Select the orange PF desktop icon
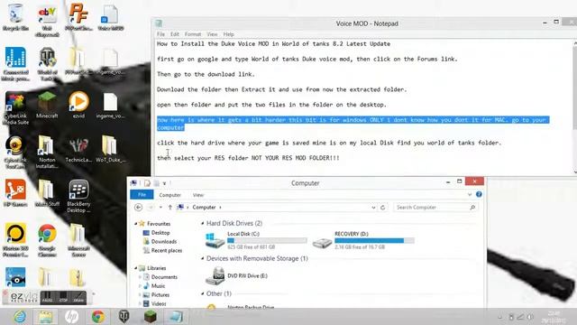This screenshot has width=577, height=325. click(x=78, y=17)
